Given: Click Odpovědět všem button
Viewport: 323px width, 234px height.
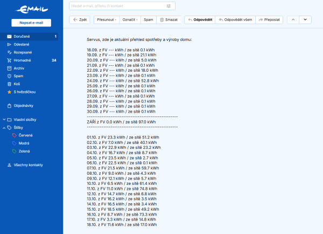Looking at the screenshot, I should [x=235, y=20].
